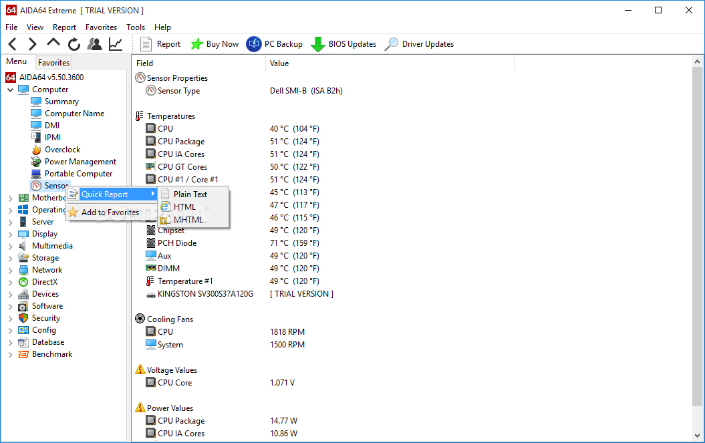
Task: Expand the Motherboard tree node
Action: pos(10,198)
